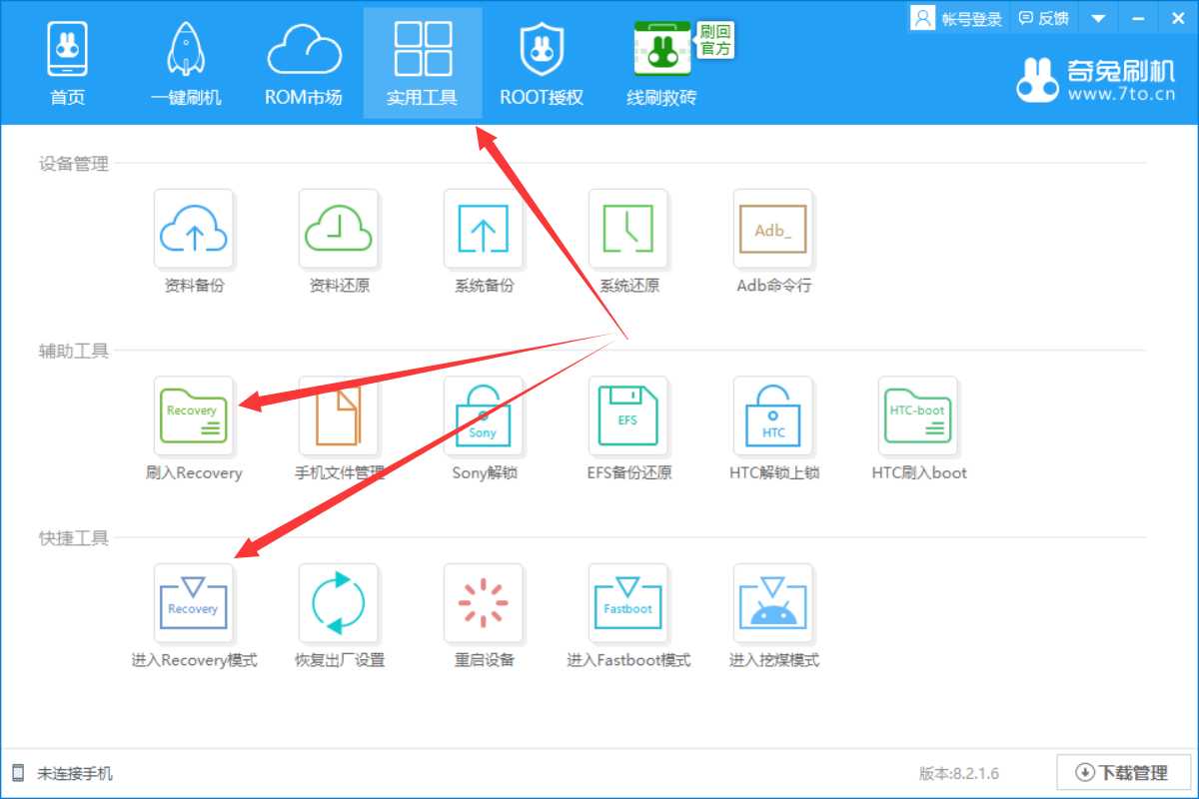
Task: Open the Adb命令行 command line tool
Action: coord(773,229)
